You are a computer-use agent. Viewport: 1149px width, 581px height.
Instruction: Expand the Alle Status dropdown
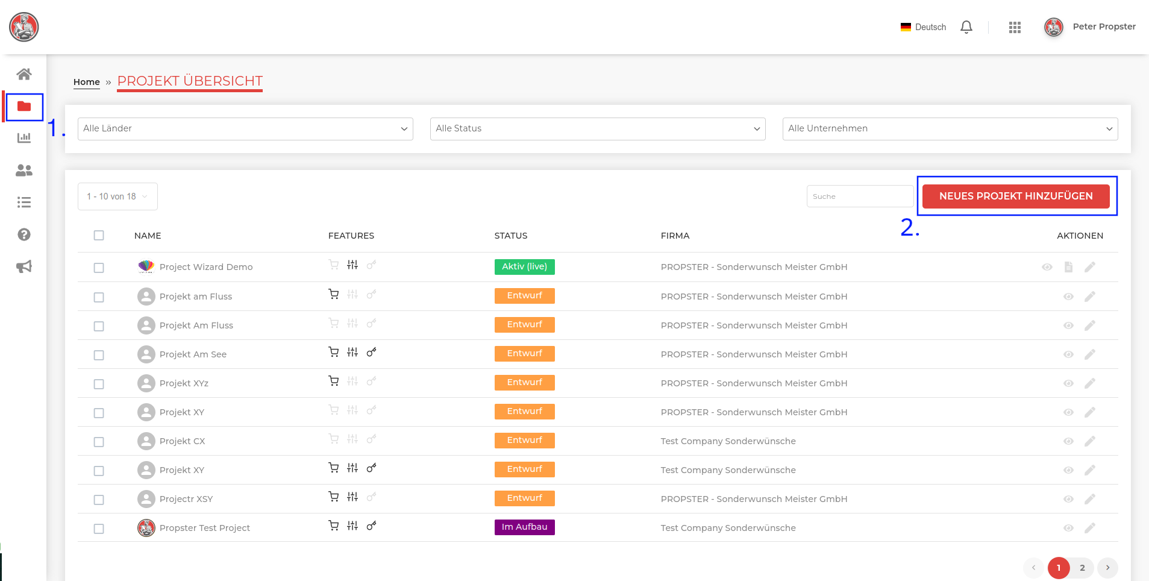(597, 129)
